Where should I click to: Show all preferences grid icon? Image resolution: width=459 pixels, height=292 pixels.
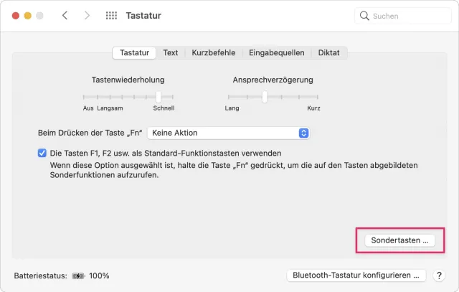111,15
